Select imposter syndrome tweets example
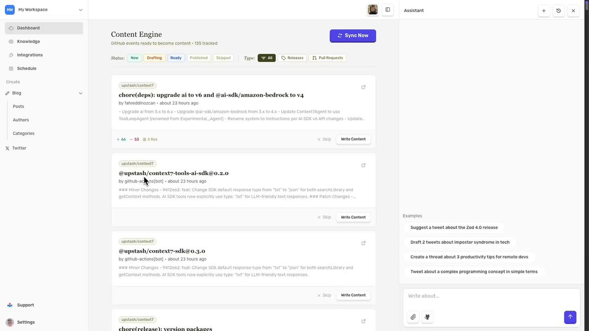Screen dimensions: 589x331 click(460, 242)
